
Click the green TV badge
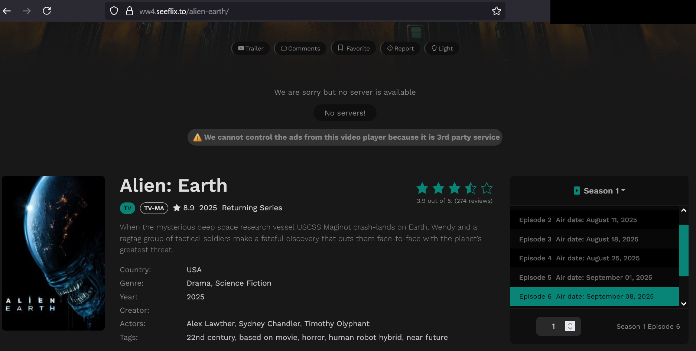click(x=127, y=208)
